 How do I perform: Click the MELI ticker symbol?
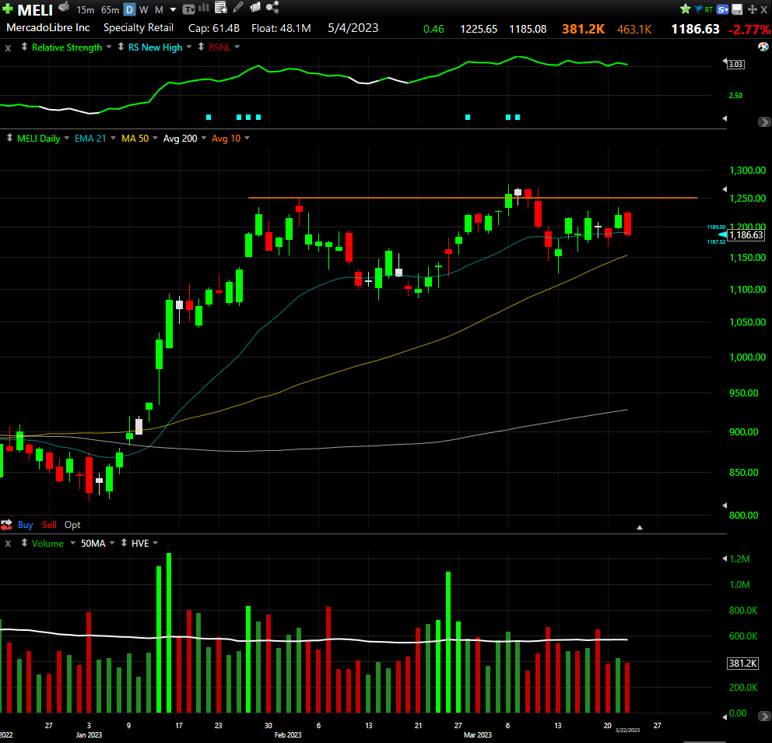click(35, 10)
